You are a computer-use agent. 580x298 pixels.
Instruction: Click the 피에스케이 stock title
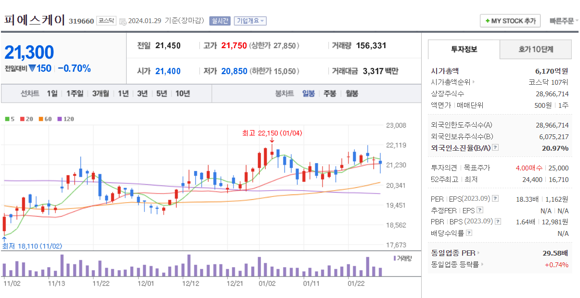pyautogui.click(x=34, y=20)
